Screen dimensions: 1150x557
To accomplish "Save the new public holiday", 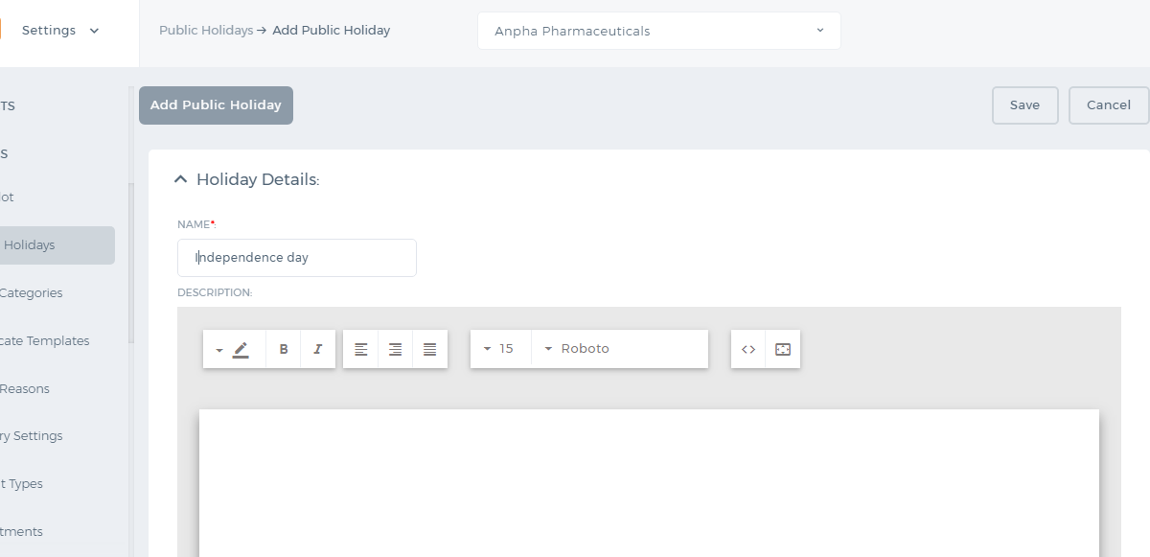I will coord(1024,105).
